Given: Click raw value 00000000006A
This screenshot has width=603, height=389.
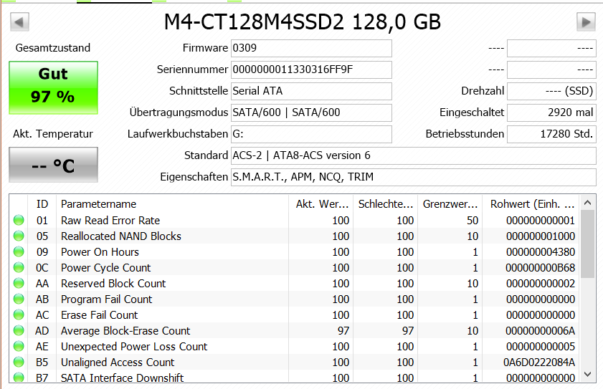Looking at the screenshot, I should [540, 330].
